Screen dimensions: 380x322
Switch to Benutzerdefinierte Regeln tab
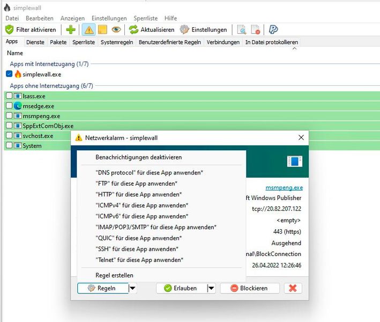[x=170, y=42]
